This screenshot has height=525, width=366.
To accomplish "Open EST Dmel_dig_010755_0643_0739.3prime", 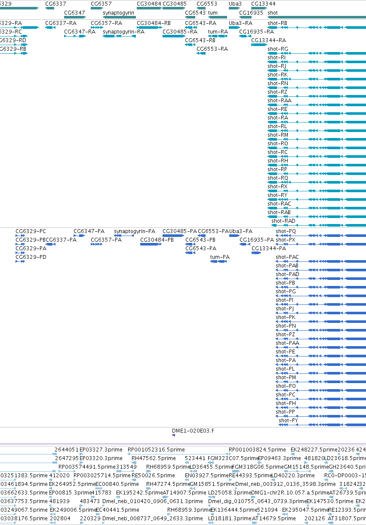I will coord(257,501).
